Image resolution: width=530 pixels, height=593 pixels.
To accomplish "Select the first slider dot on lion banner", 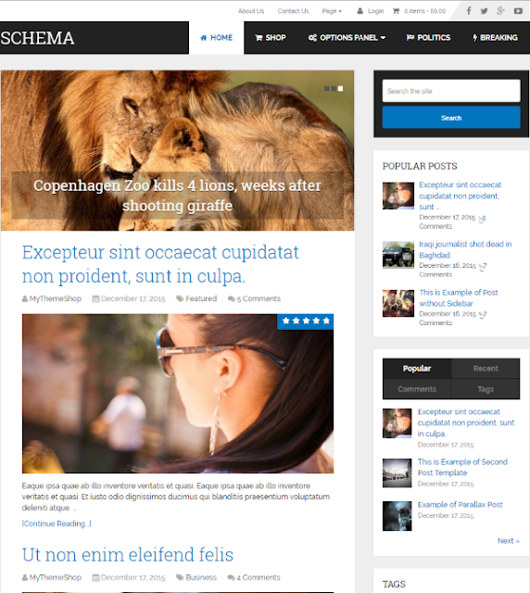I will [x=327, y=89].
